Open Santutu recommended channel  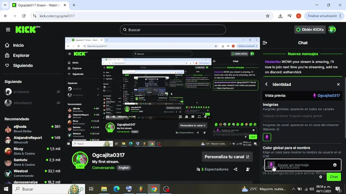32,162
